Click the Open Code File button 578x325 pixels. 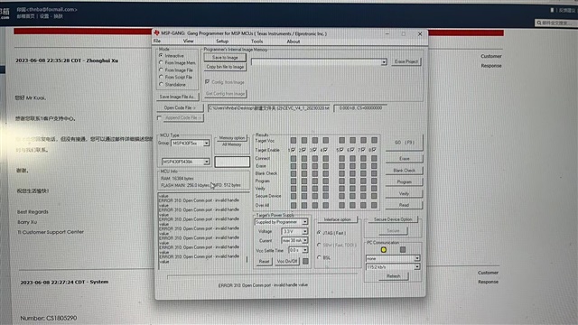click(180, 107)
